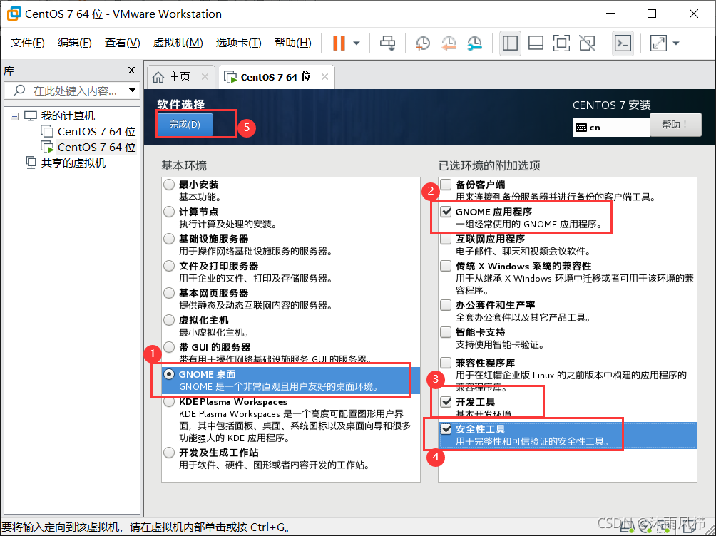
Task: Open the 文件(F) menu
Action: coord(27,43)
